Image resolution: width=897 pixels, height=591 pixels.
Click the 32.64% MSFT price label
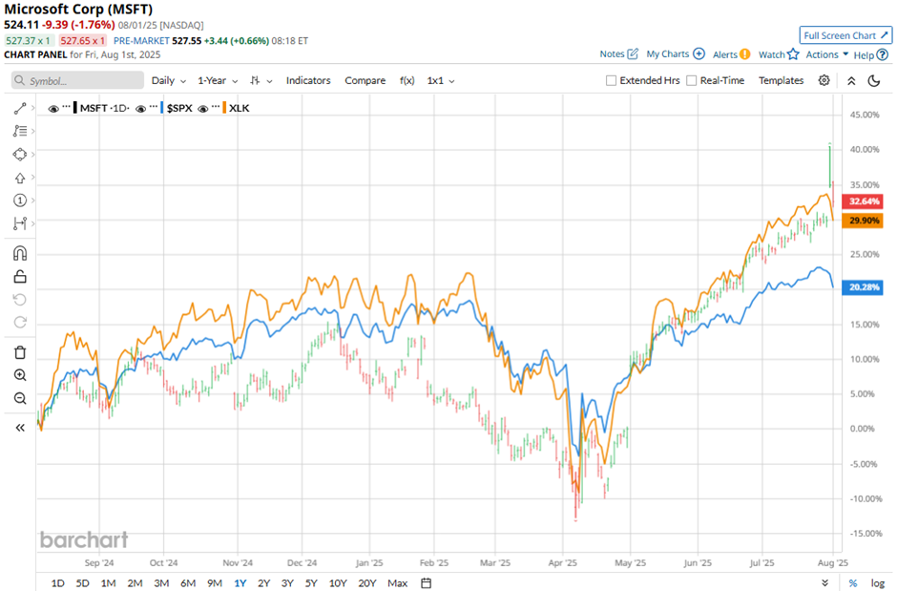[863, 201]
